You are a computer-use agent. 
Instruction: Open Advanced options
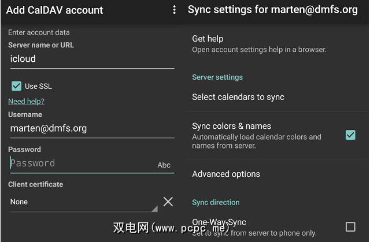pyautogui.click(x=226, y=174)
